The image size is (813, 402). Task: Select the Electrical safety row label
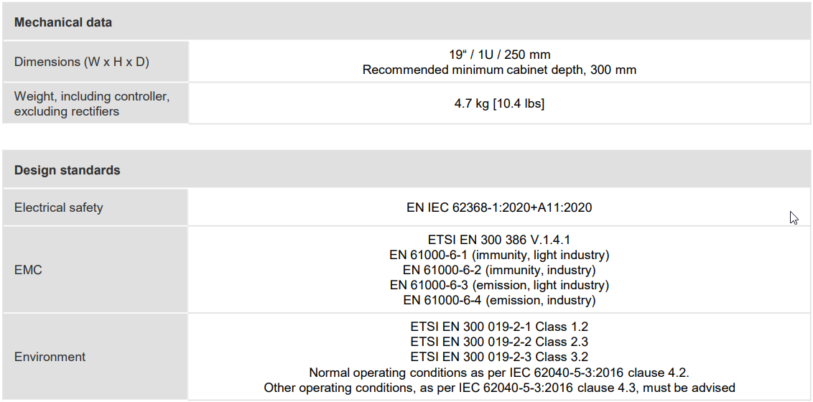(59, 207)
